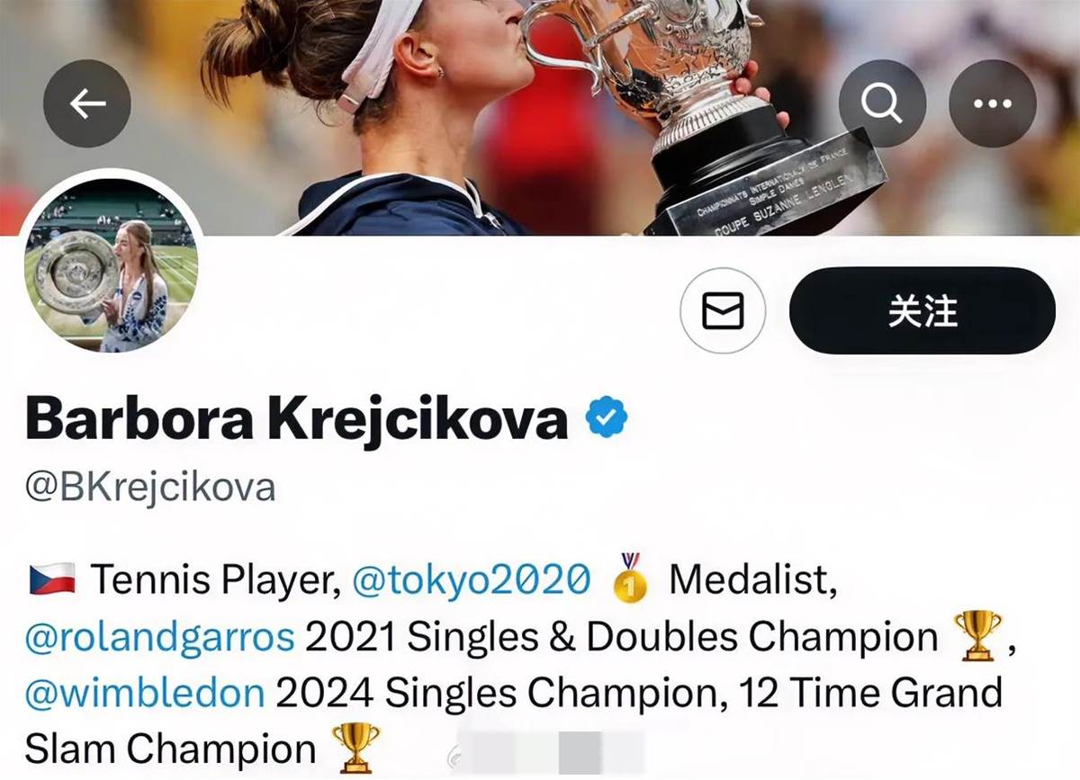Click the gold medal emoji
1080x780 pixels.
(630, 578)
